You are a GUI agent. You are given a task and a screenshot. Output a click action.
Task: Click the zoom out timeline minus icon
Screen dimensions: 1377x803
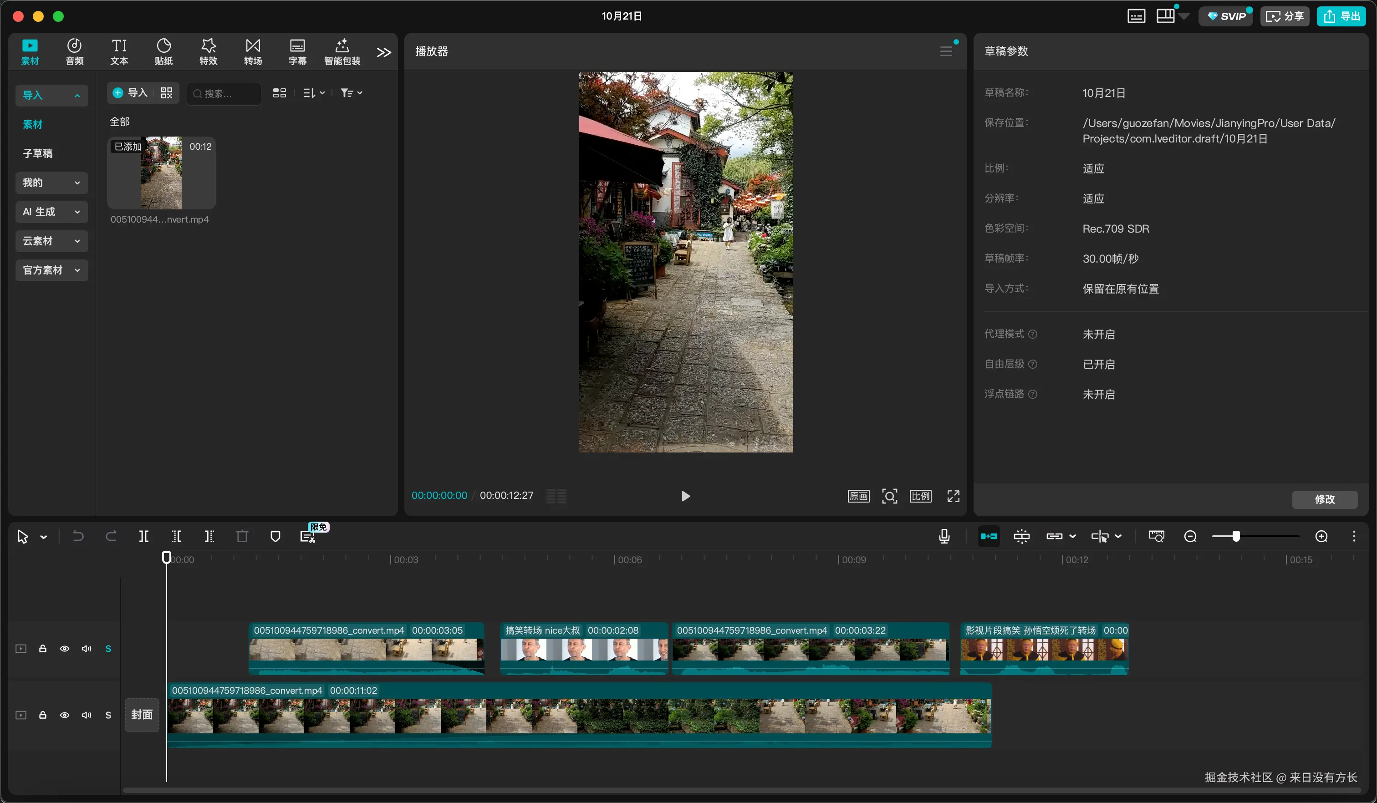click(1190, 536)
